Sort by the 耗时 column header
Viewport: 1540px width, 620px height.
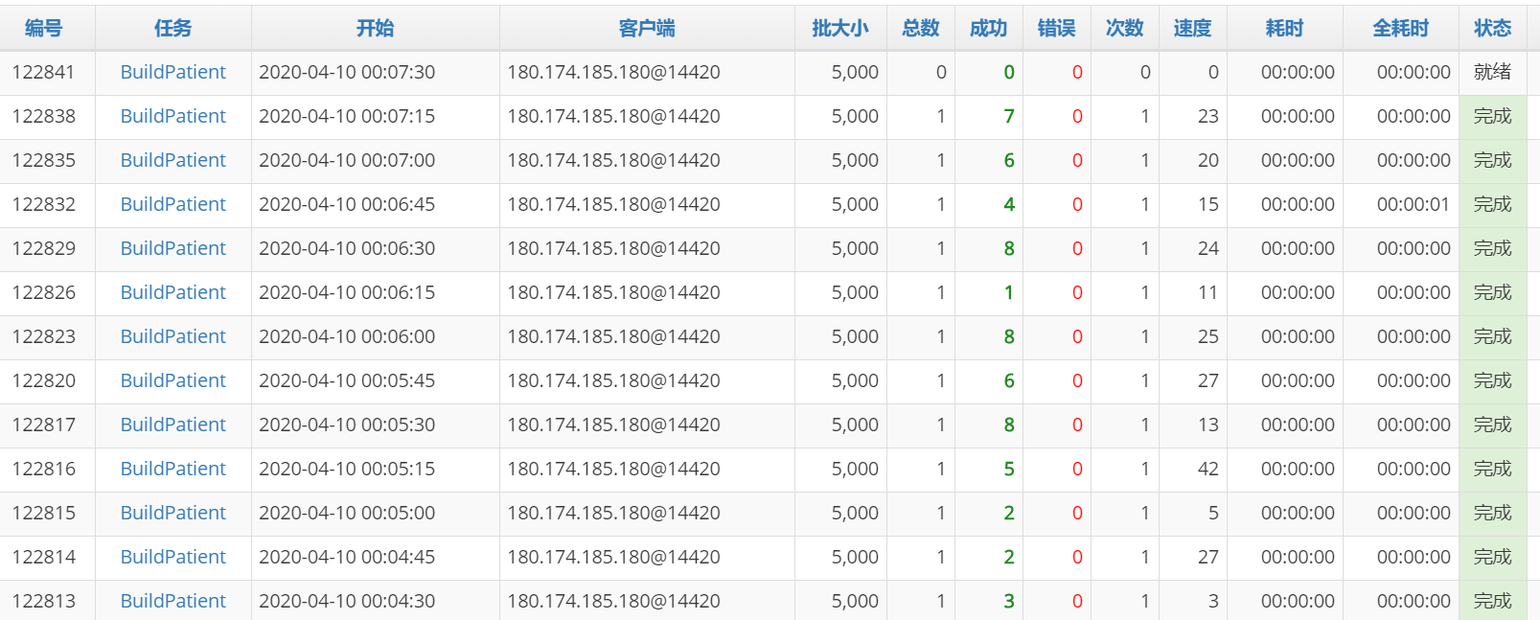(1285, 29)
